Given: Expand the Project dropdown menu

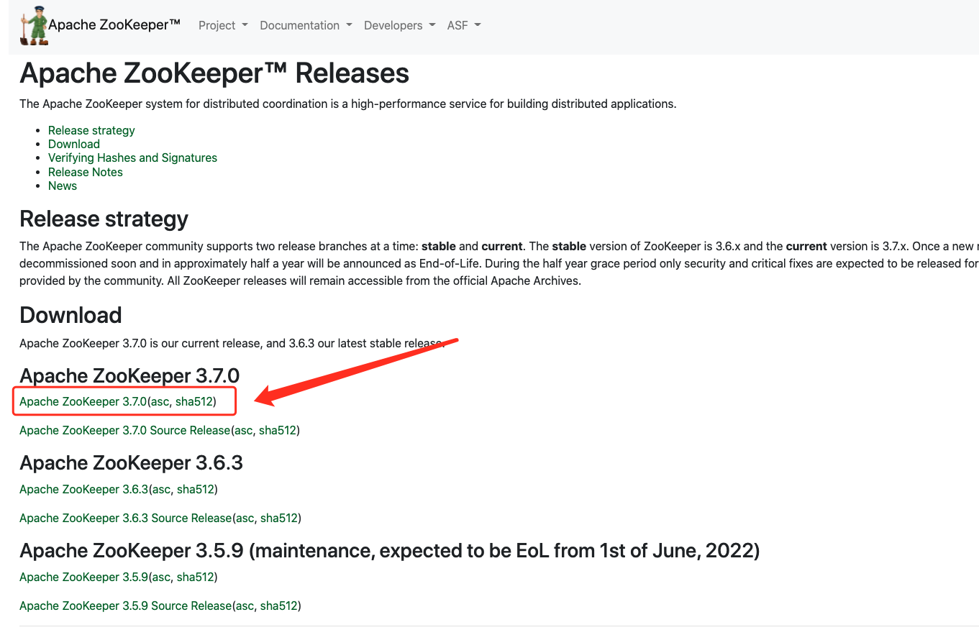Looking at the screenshot, I should click(x=223, y=25).
